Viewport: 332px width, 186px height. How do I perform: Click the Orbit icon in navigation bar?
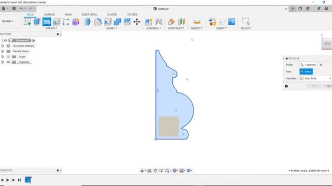142,171
